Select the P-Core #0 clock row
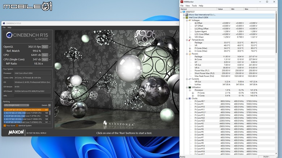282x158 pixels. [227, 101]
